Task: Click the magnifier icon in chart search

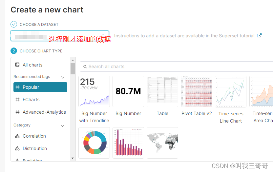Action: click(x=85, y=67)
